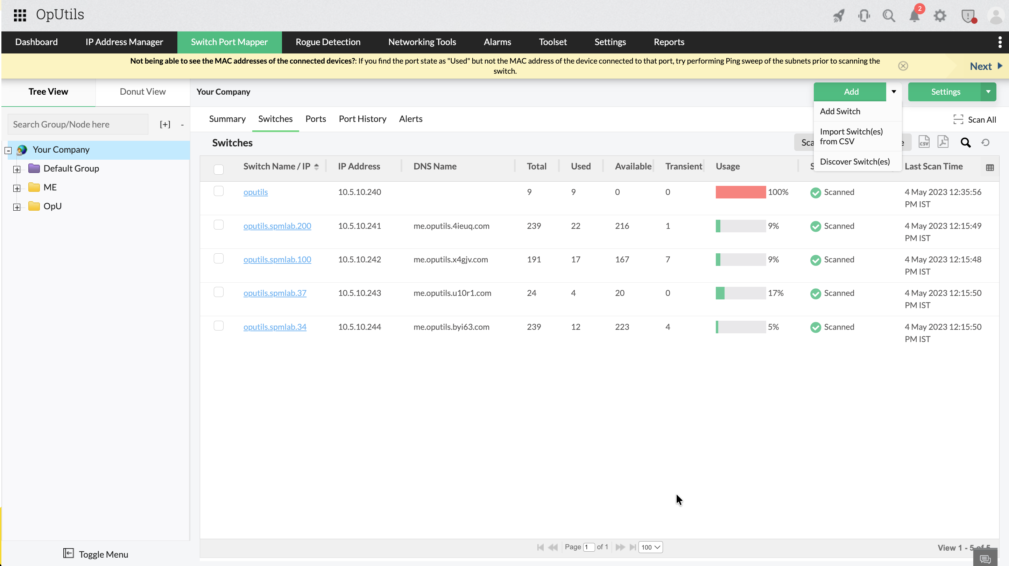Open the rocket quick-start icon
The width and height of the screenshot is (1009, 566).
838,16
